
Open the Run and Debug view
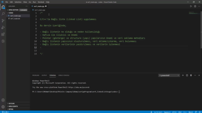(3, 27)
